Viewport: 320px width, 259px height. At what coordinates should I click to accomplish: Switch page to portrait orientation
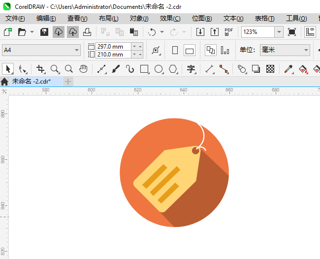pyautogui.click(x=175, y=50)
